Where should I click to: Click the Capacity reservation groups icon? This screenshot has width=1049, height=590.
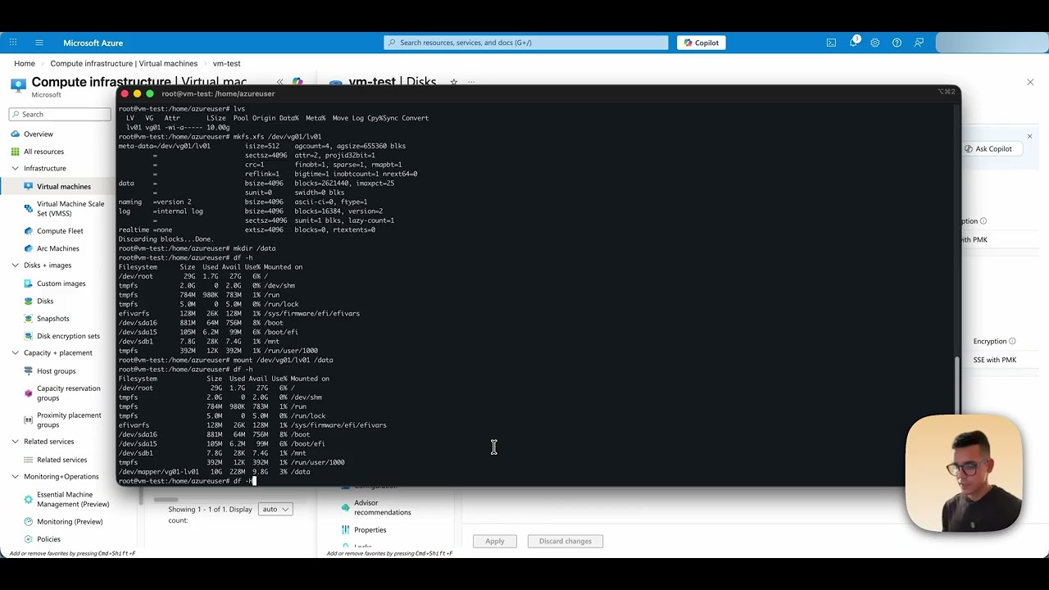(x=29, y=393)
